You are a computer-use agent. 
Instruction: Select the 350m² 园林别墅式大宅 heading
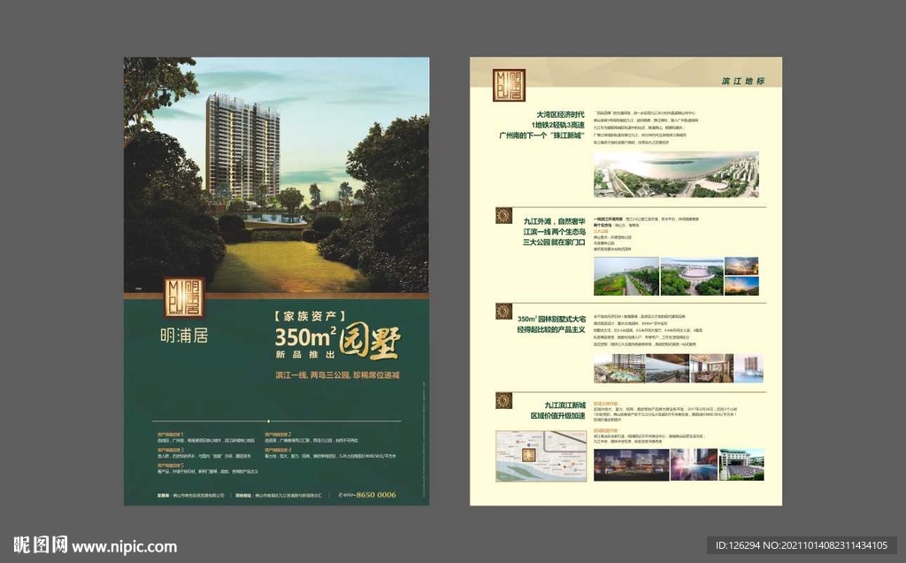551,319
